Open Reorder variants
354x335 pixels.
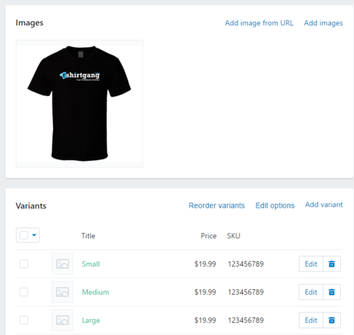click(217, 205)
